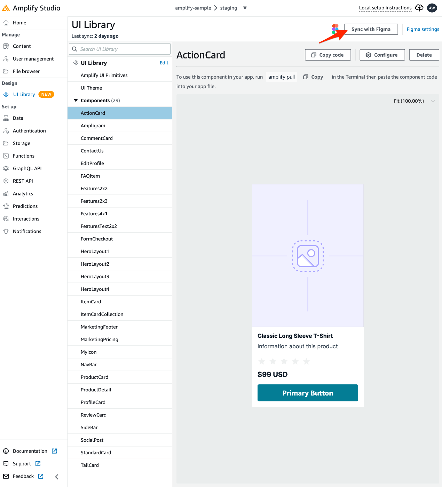Click the Copy code button

tap(328, 55)
